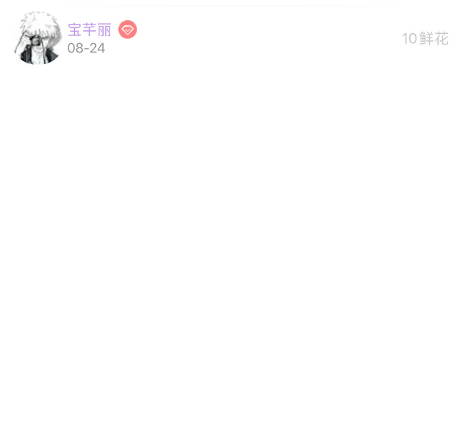Open the user's circular profile picture

pyautogui.click(x=38, y=37)
